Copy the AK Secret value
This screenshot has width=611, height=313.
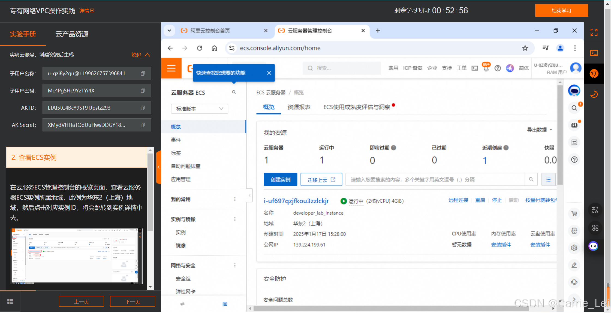[x=143, y=125]
